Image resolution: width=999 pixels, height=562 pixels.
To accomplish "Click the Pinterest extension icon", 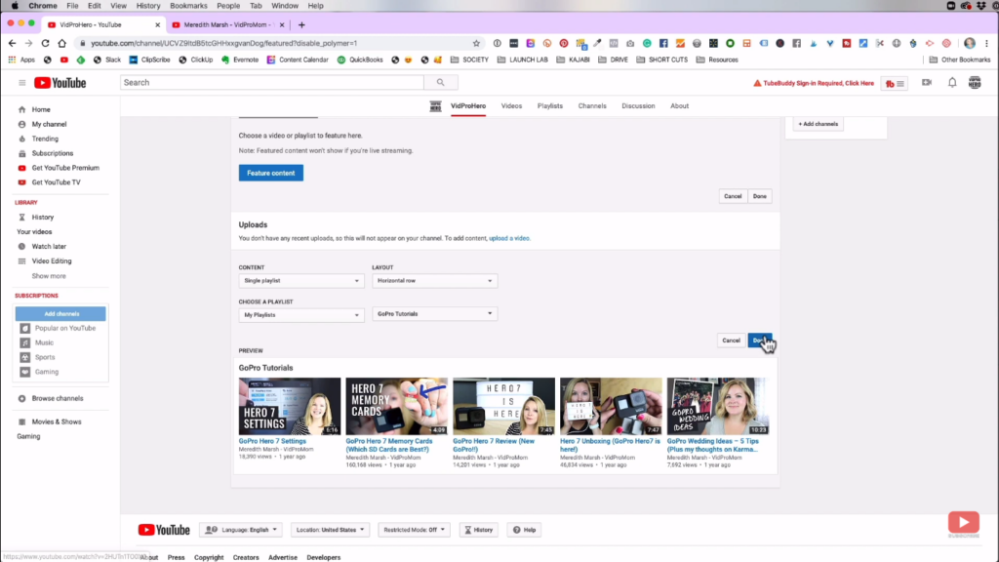I will [564, 43].
